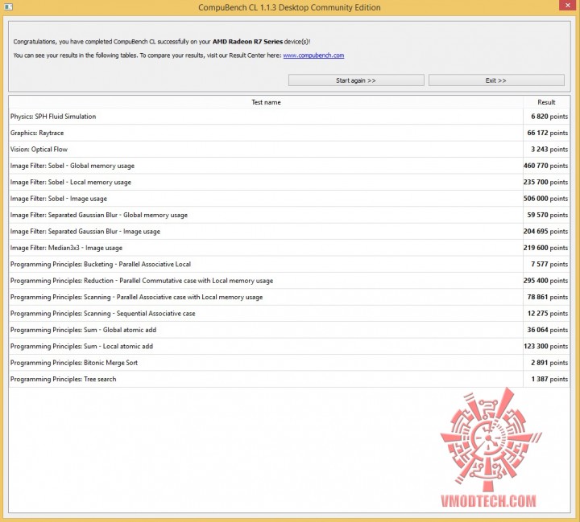Click the 506 000 points result
Image resolution: width=580 pixels, height=522 pixels.
point(545,199)
